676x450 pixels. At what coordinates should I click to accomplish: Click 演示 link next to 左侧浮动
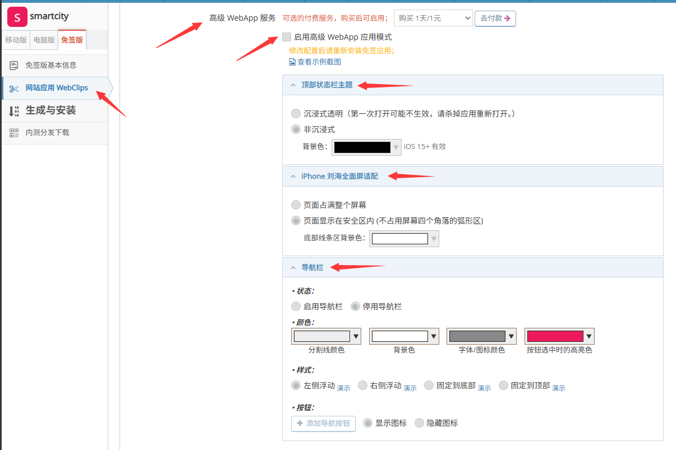(343, 388)
